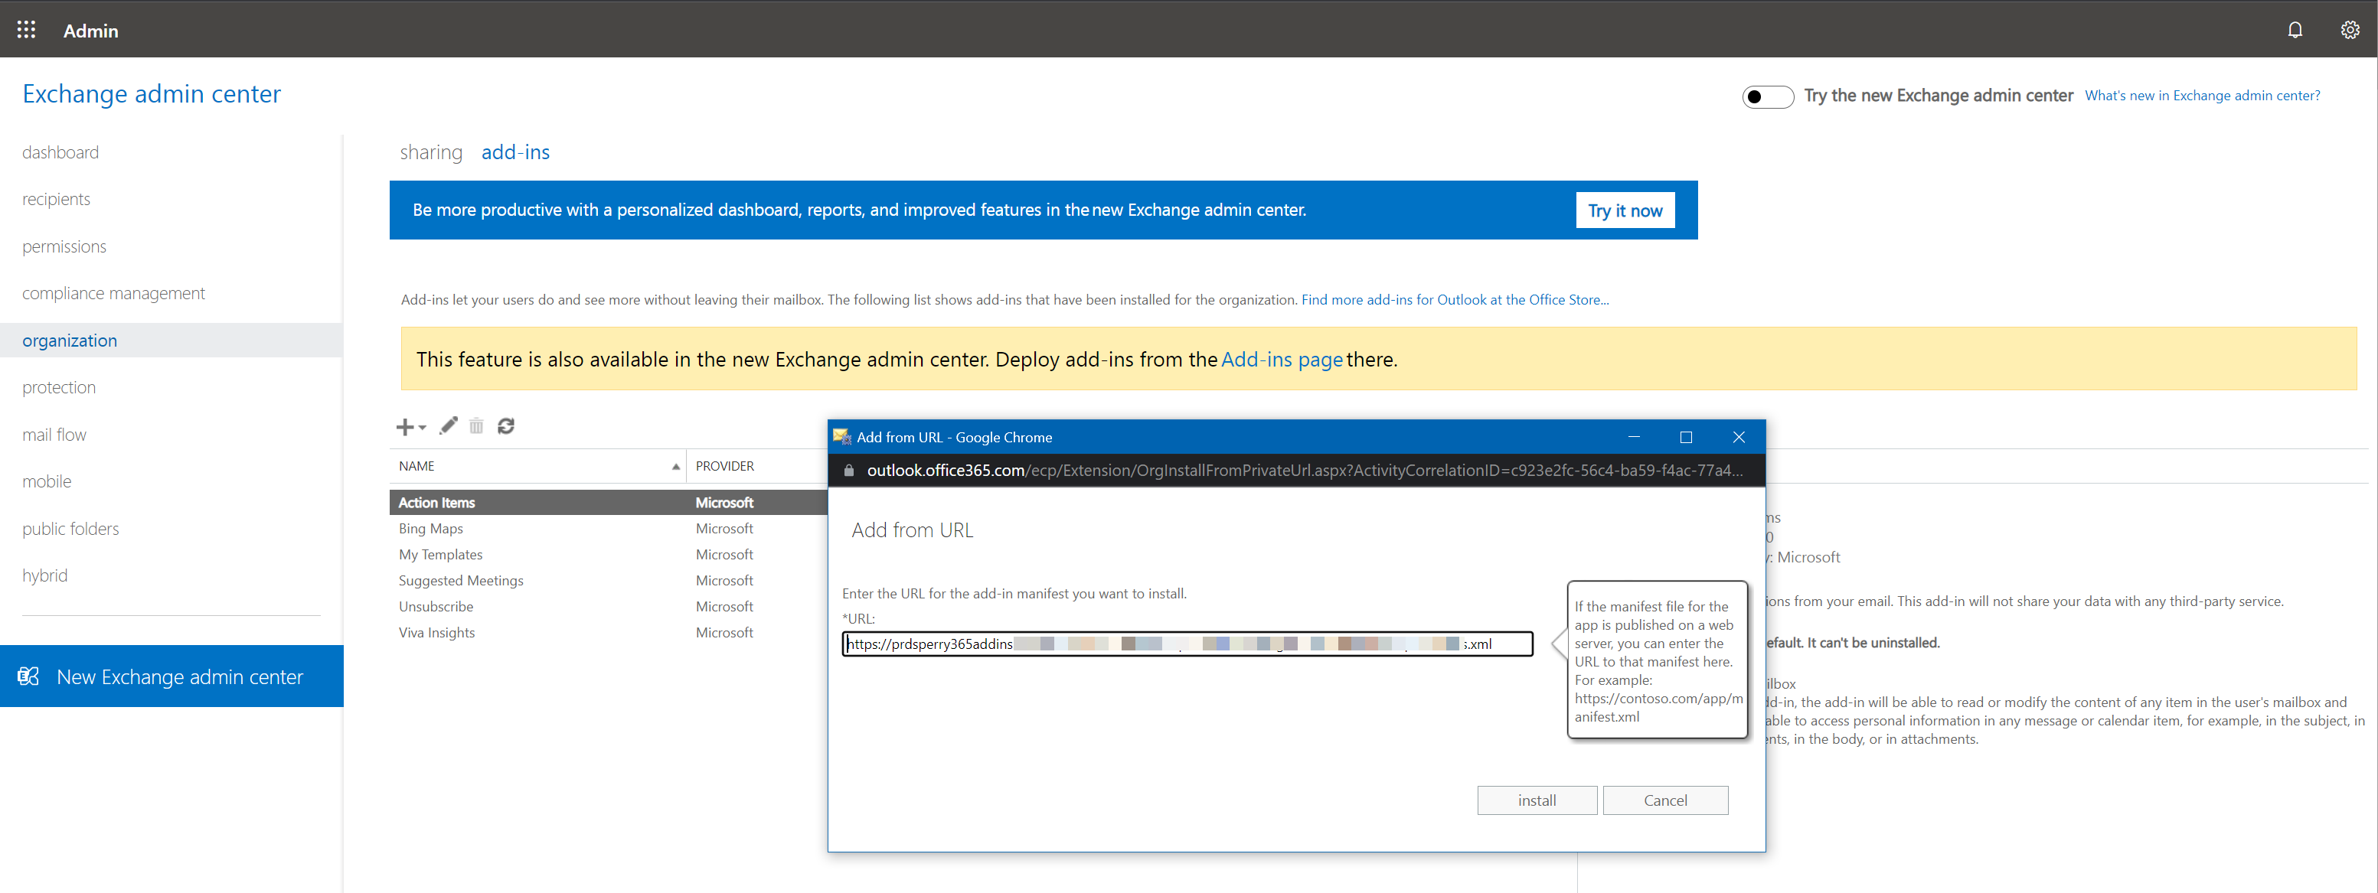Image resolution: width=2378 pixels, height=893 pixels.
Task: Select the Viva Insights add-in row
Action: (x=609, y=632)
